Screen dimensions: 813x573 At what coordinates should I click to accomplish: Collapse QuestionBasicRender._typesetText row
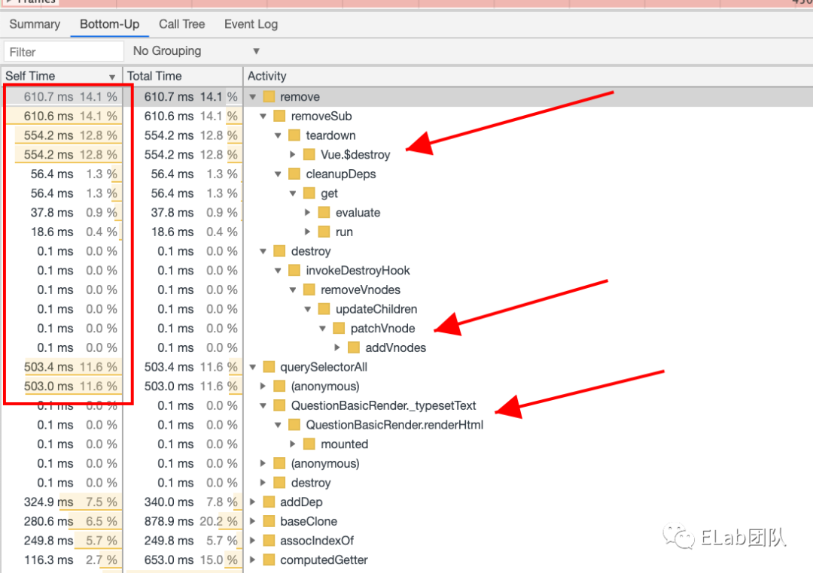coord(263,405)
